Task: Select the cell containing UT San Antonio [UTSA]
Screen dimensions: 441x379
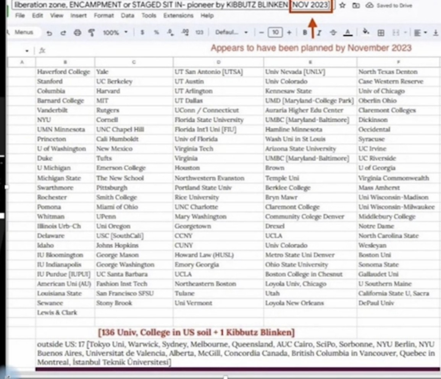Action: (218, 72)
